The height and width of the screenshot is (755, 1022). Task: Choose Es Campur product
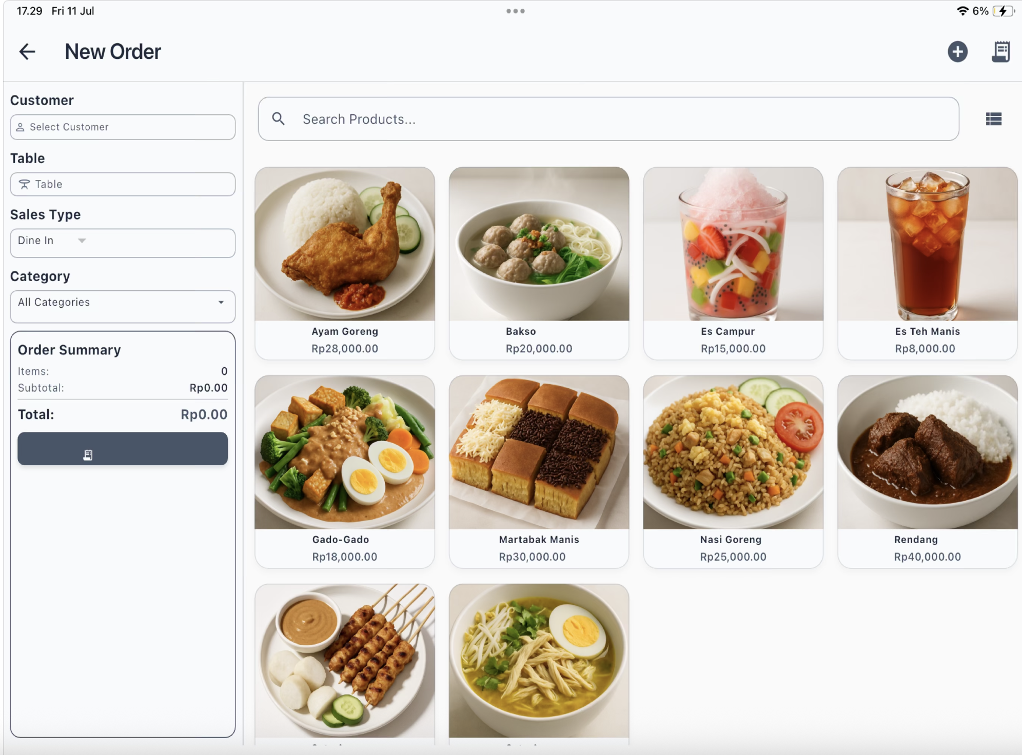coord(733,263)
